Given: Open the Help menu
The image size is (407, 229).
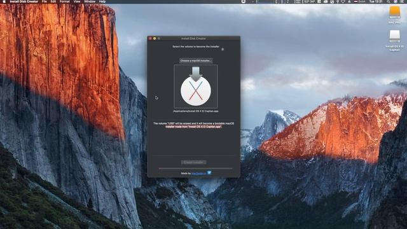Looking at the screenshot, I should click(102, 1).
